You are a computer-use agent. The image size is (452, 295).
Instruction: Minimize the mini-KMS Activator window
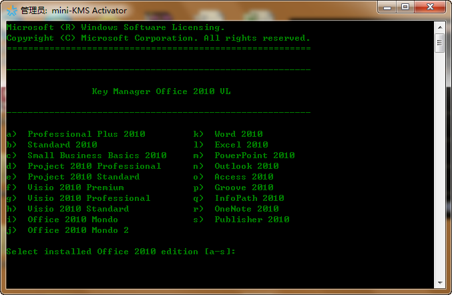pyautogui.click(x=387, y=7)
